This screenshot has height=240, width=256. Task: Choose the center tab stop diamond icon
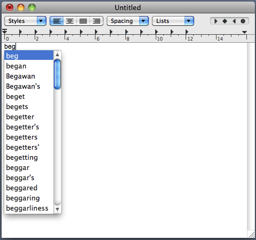[225, 21]
